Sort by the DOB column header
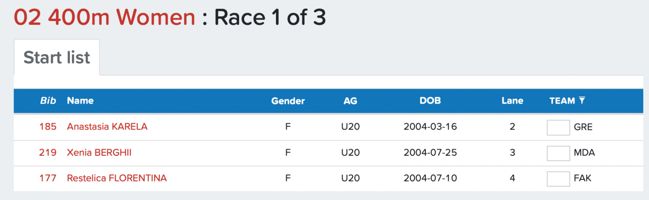 430,101
